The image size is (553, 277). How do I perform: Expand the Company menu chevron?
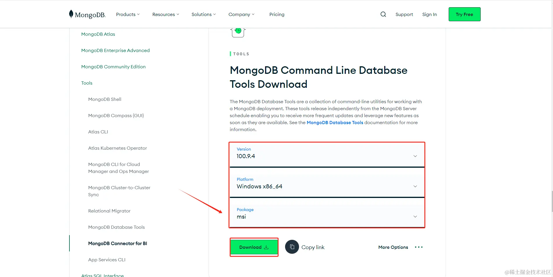253,14
